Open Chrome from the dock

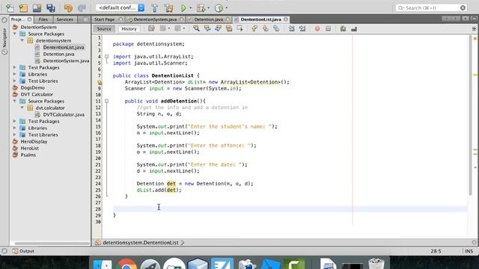126,265
